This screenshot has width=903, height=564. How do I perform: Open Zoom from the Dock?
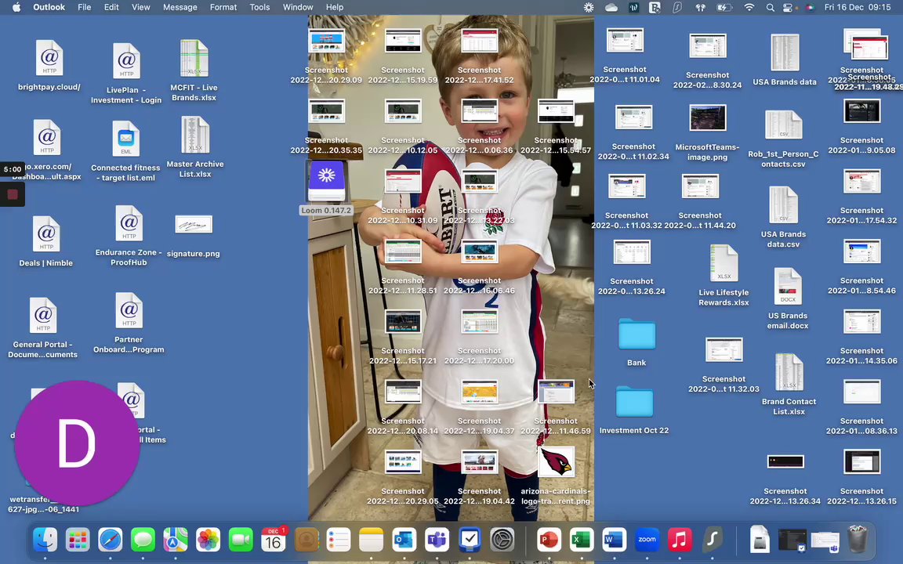pyautogui.click(x=647, y=540)
